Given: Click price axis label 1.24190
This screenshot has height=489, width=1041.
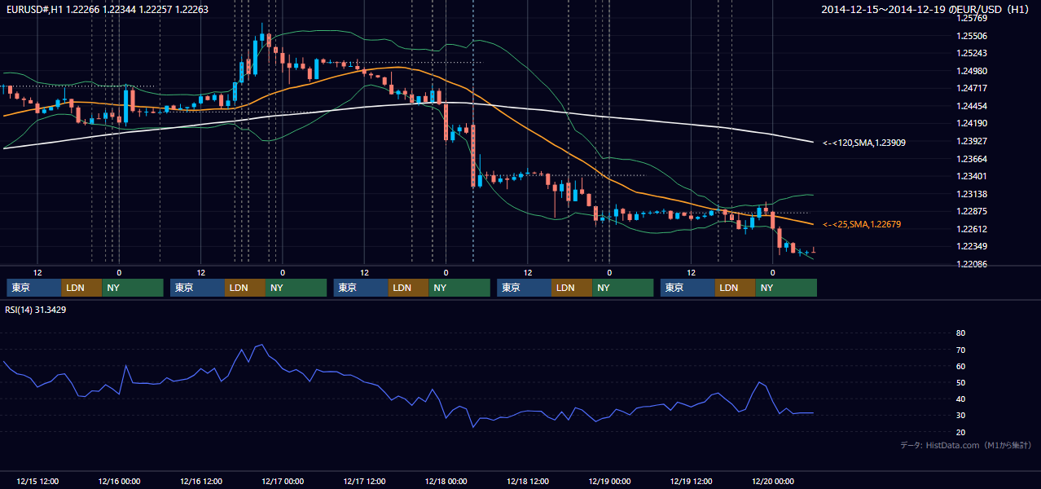Looking at the screenshot, I should (972, 123).
